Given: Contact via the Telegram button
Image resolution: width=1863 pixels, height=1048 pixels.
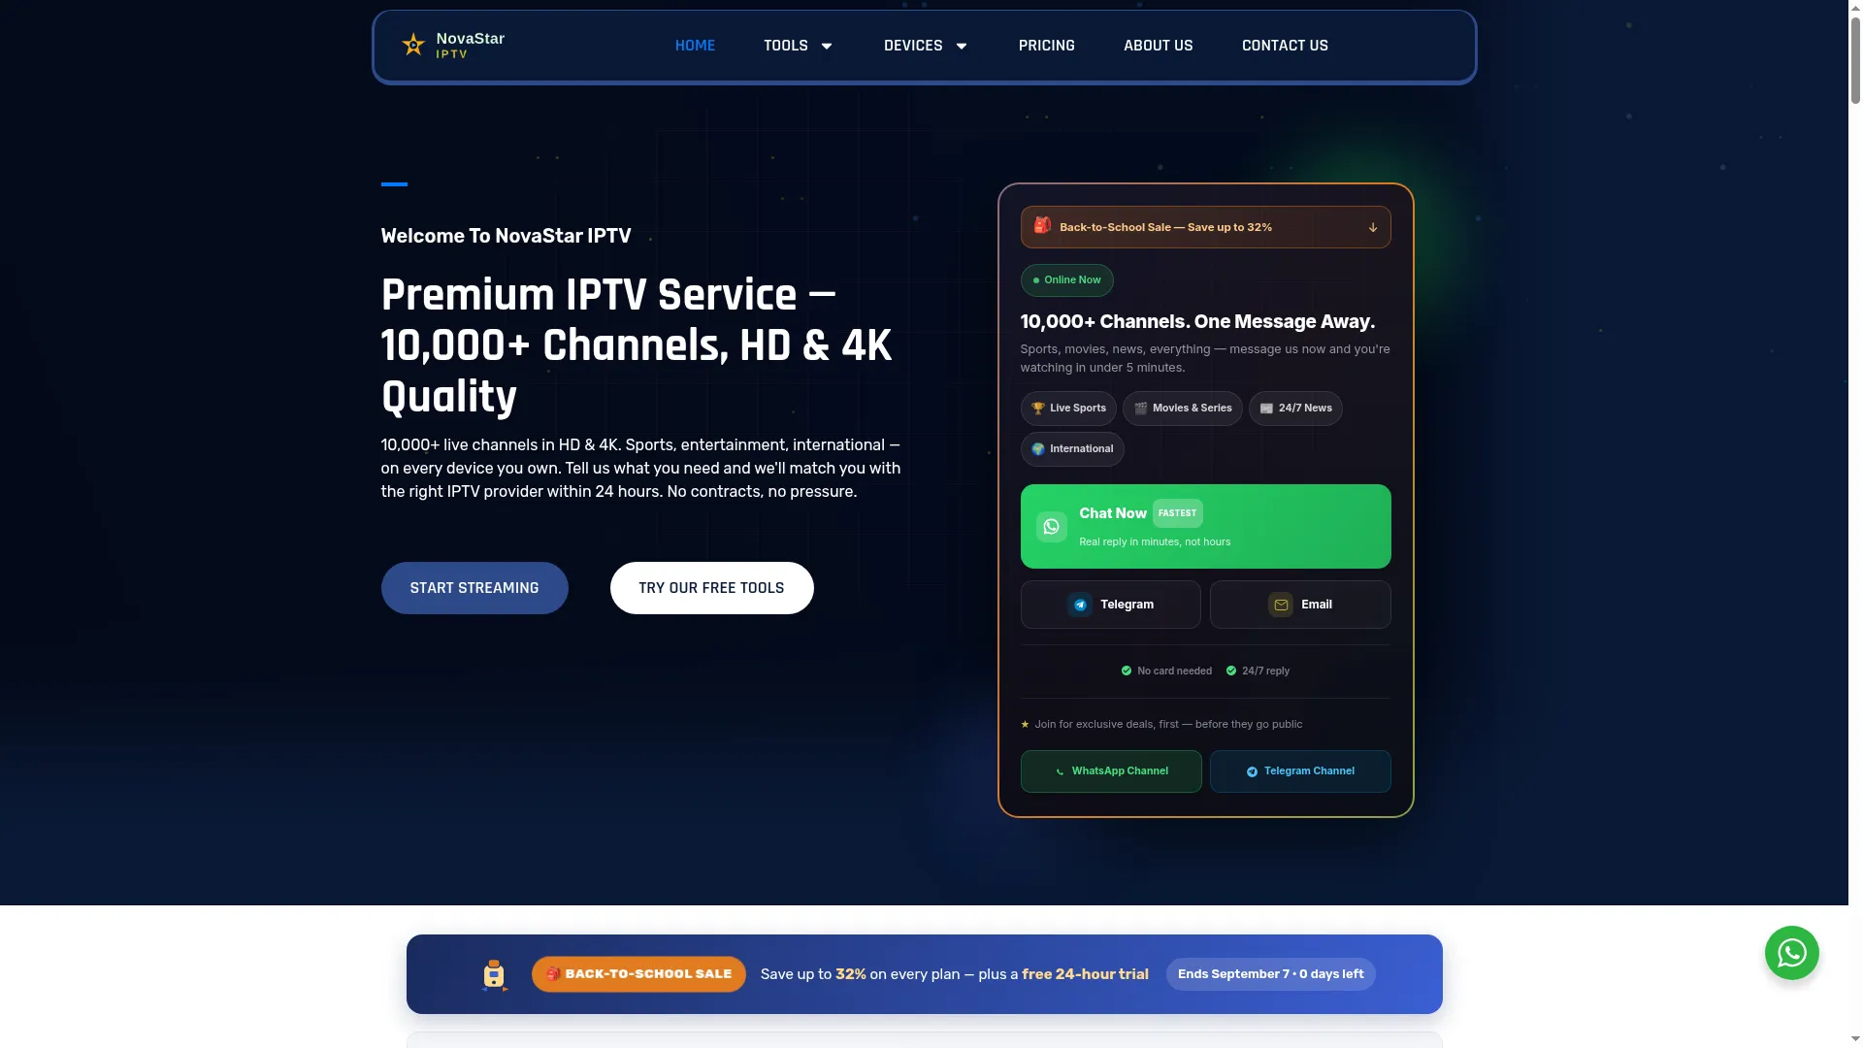Looking at the screenshot, I should pyautogui.click(x=1110, y=605).
